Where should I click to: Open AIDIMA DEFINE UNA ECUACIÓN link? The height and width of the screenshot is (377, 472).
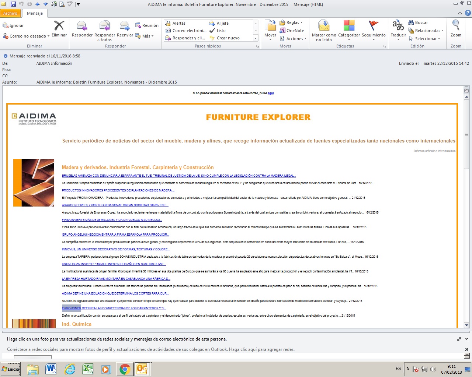point(115,294)
